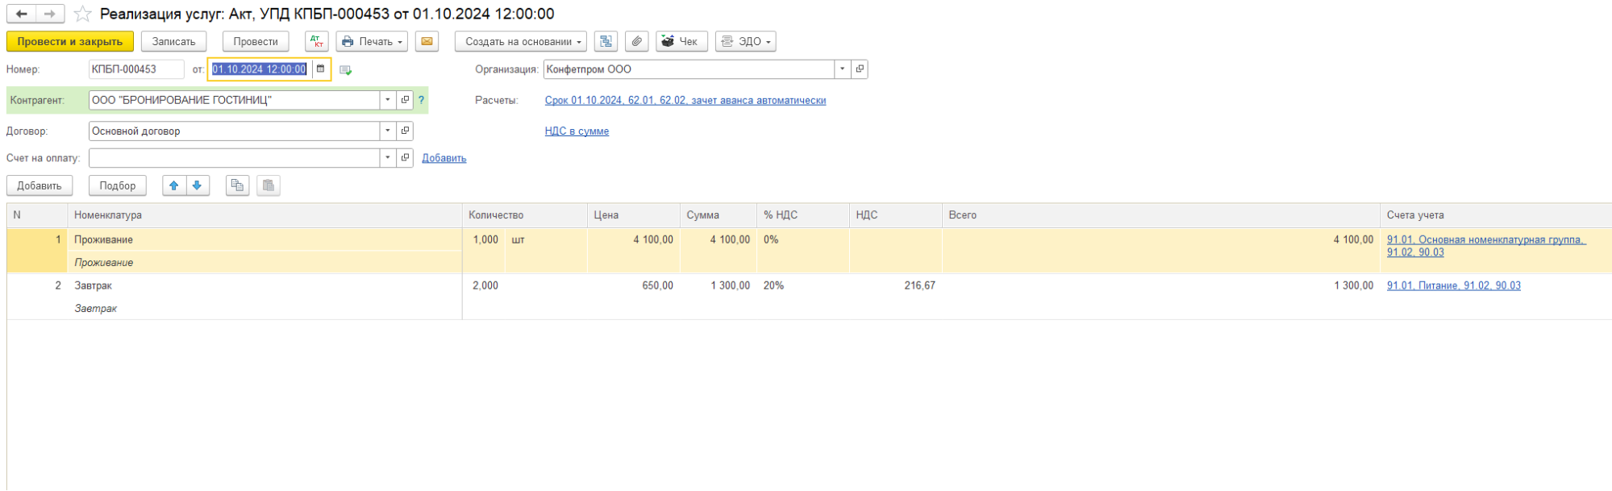Click % НДС cell 0%
The image size is (1612, 491).
pos(803,239)
